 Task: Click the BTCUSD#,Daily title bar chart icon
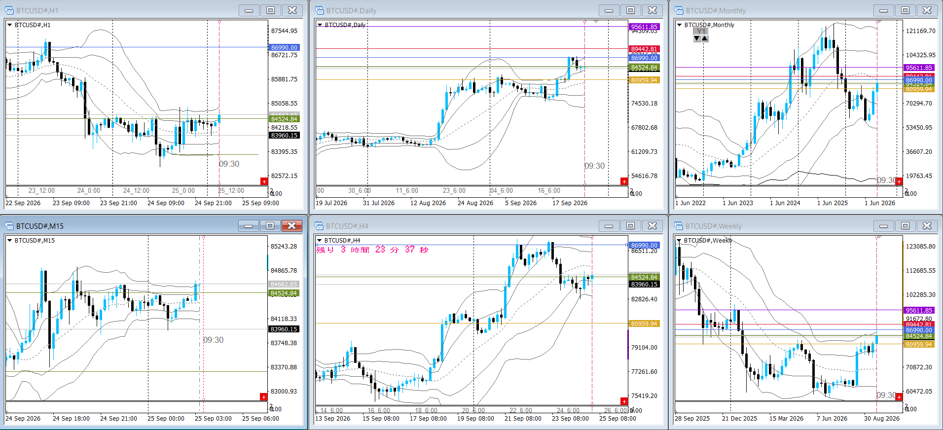click(x=320, y=10)
